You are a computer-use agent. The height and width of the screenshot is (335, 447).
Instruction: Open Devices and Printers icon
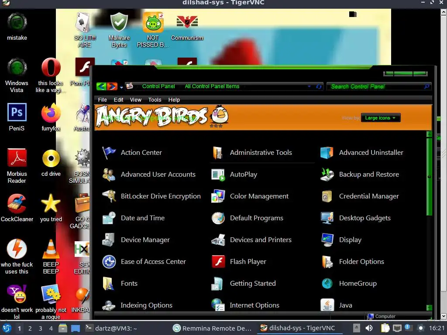point(218,240)
